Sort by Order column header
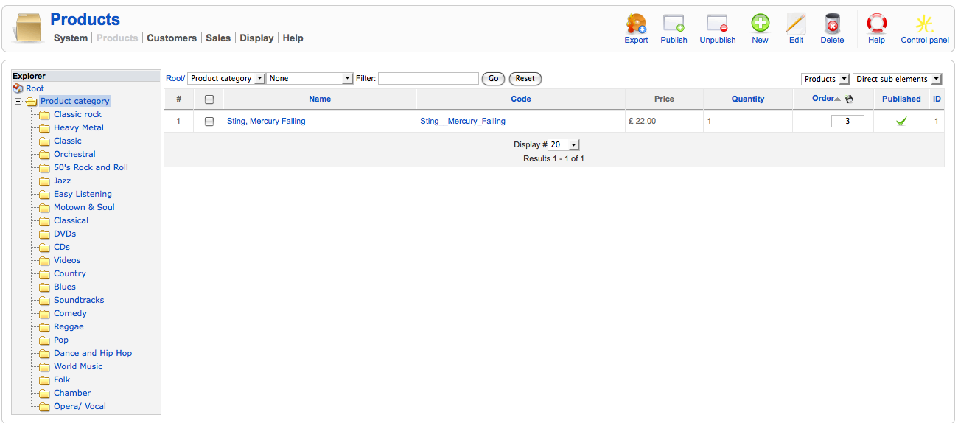The height and width of the screenshot is (423, 958). pyautogui.click(x=822, y=99)
